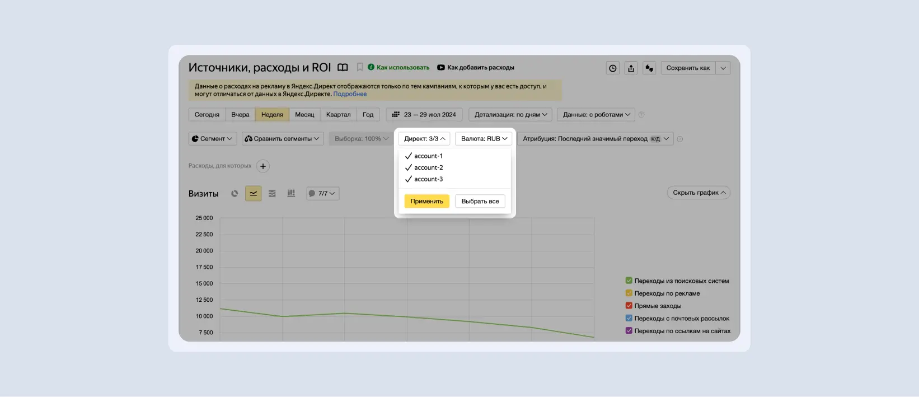Add a condition with the plus button

(x=263, y=166)
